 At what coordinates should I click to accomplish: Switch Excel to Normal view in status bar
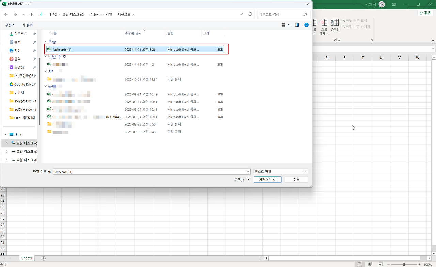[x=360, y=264]
